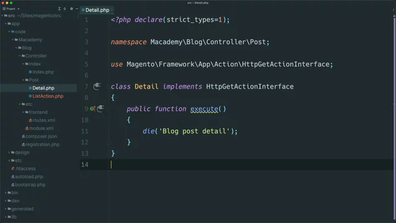Open routes.xml file

43,120
